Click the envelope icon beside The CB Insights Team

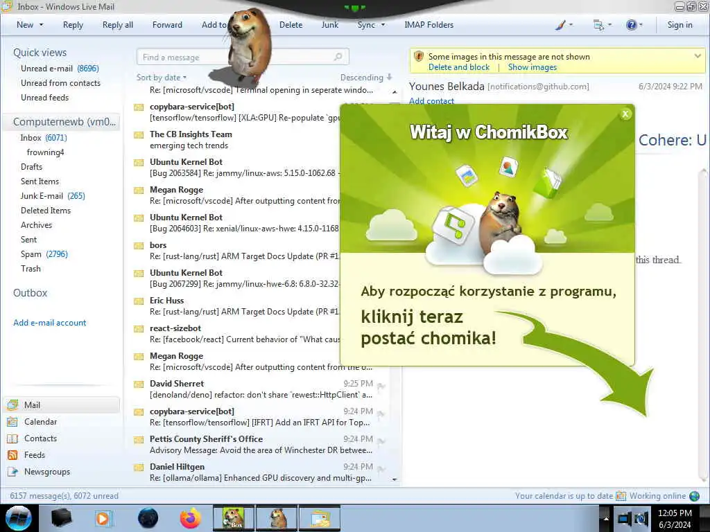139,135
